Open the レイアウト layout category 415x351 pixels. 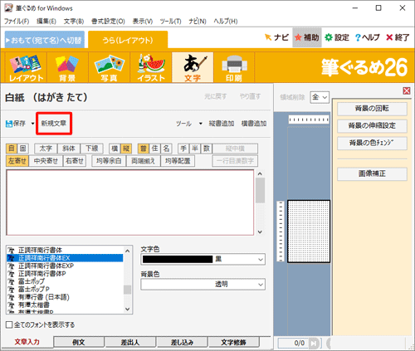27,68
